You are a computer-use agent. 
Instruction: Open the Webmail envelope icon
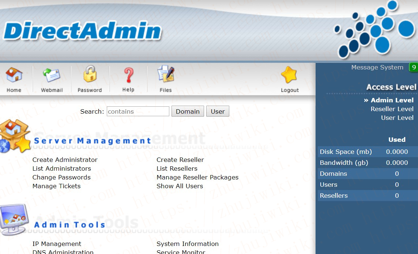[x=52, y=75]
